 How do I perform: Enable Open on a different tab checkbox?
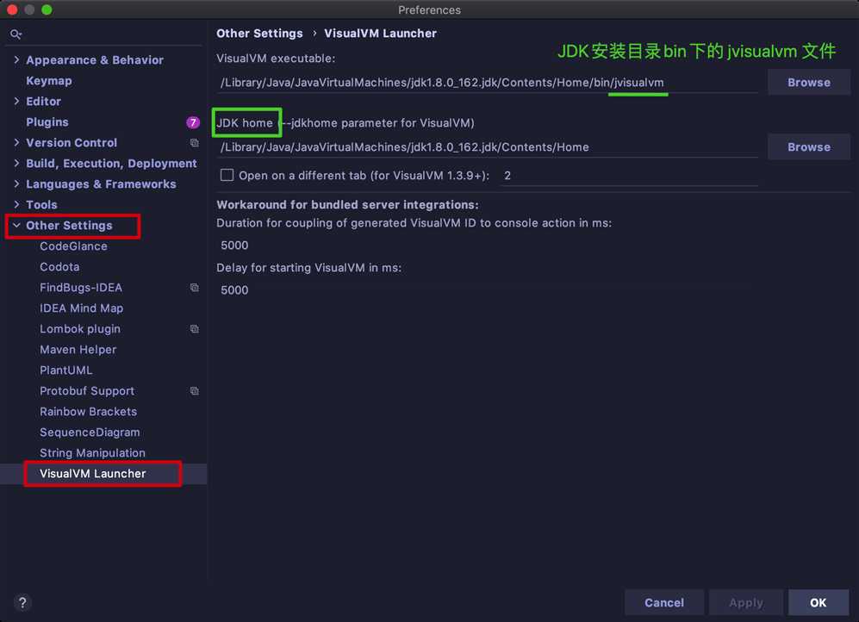tap(227, 175)
